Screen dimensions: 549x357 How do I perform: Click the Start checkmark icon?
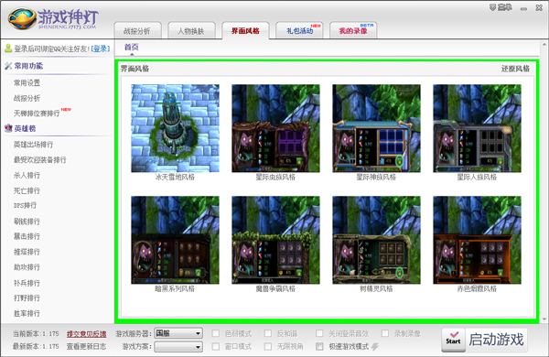(x=454, y=340)
